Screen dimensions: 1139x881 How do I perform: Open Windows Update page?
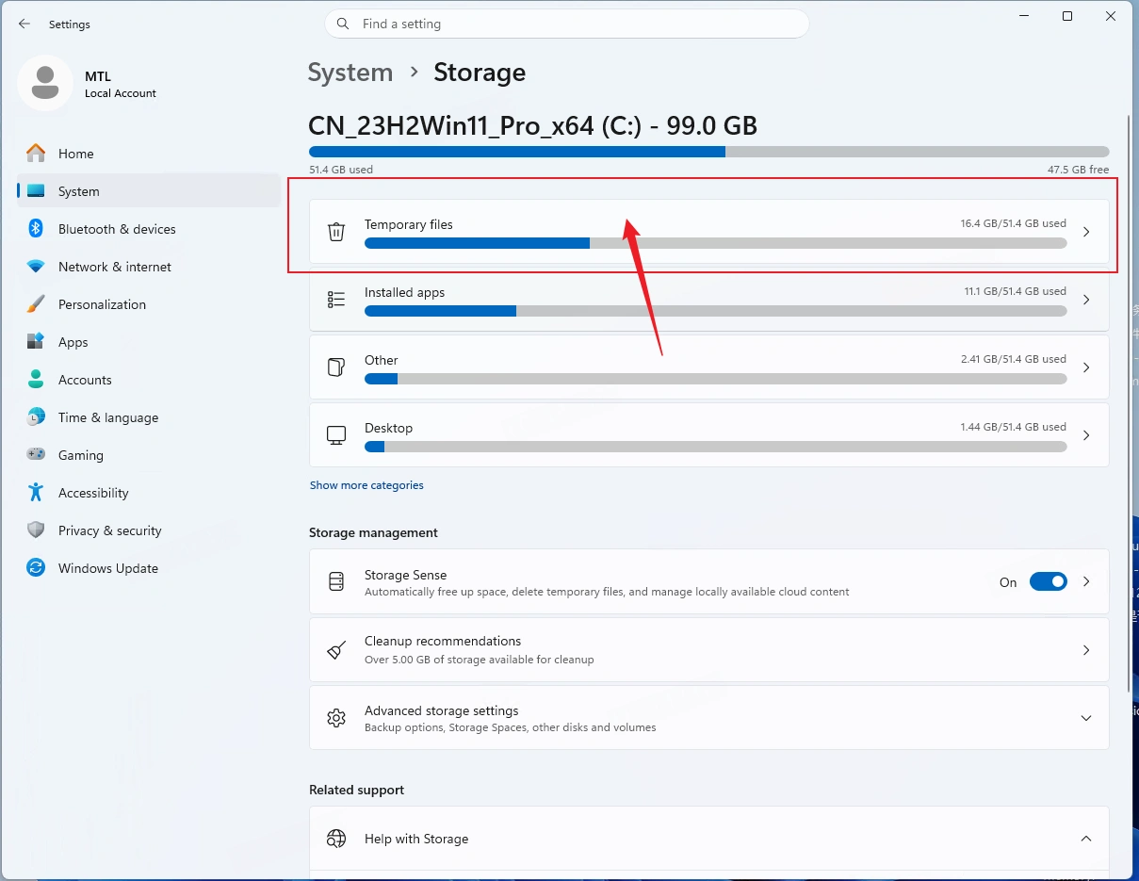tap(149, 568)
